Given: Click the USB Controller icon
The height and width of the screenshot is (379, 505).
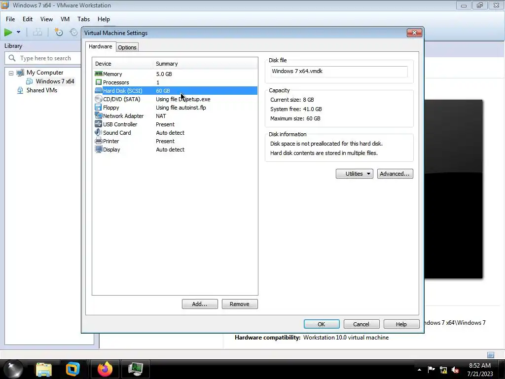Looking at the screenshot, I should [x=99, y=124].
